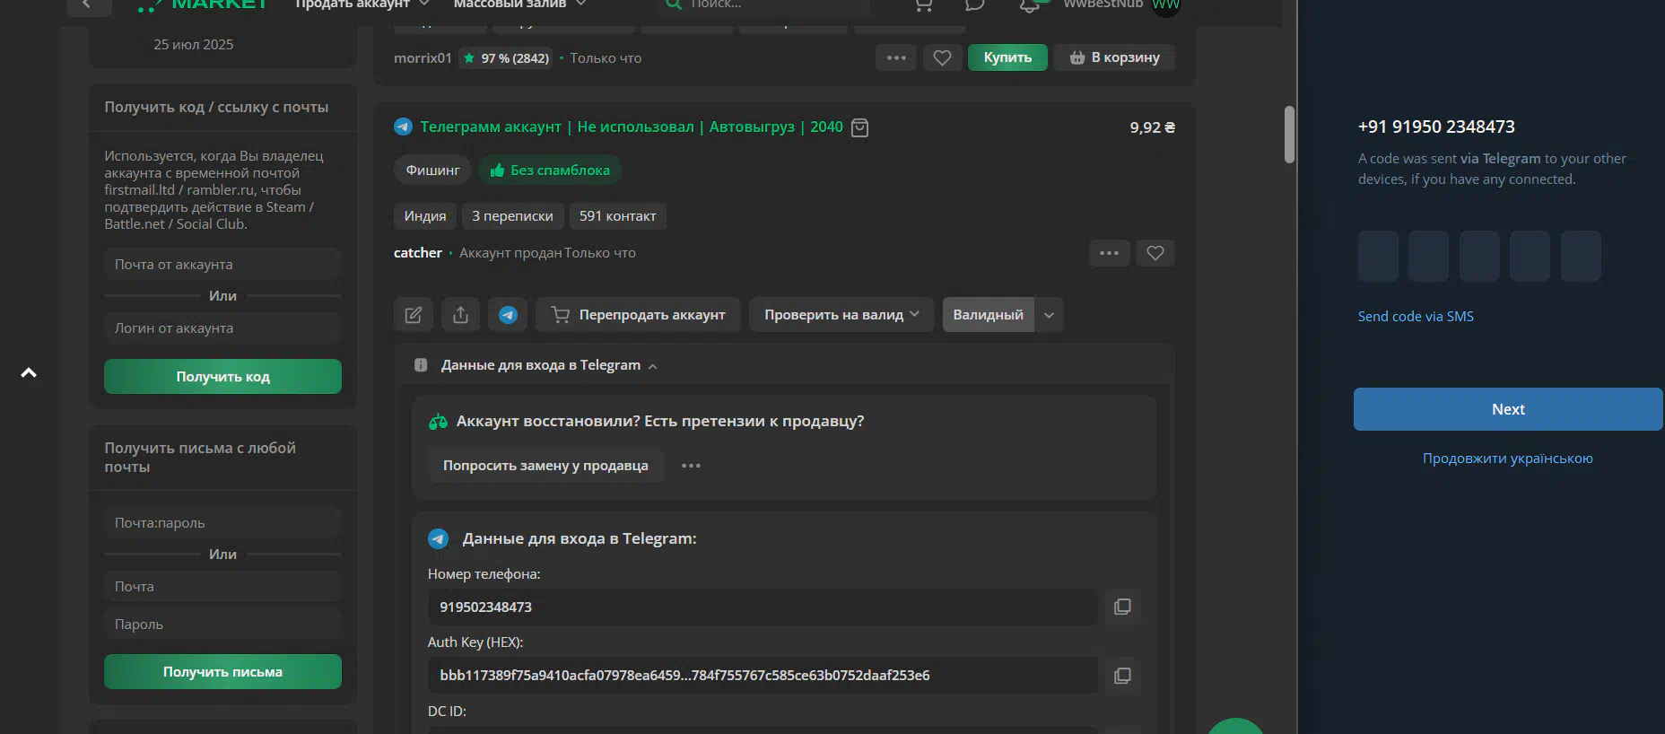Click Перепродать аккаунт button
The image size is (1665, 734).
coord(638,315)
